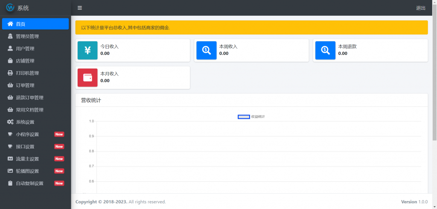Click the W logo icon beside 系统
This screenshot has height=209, width=437.
[x=10, y=8]
